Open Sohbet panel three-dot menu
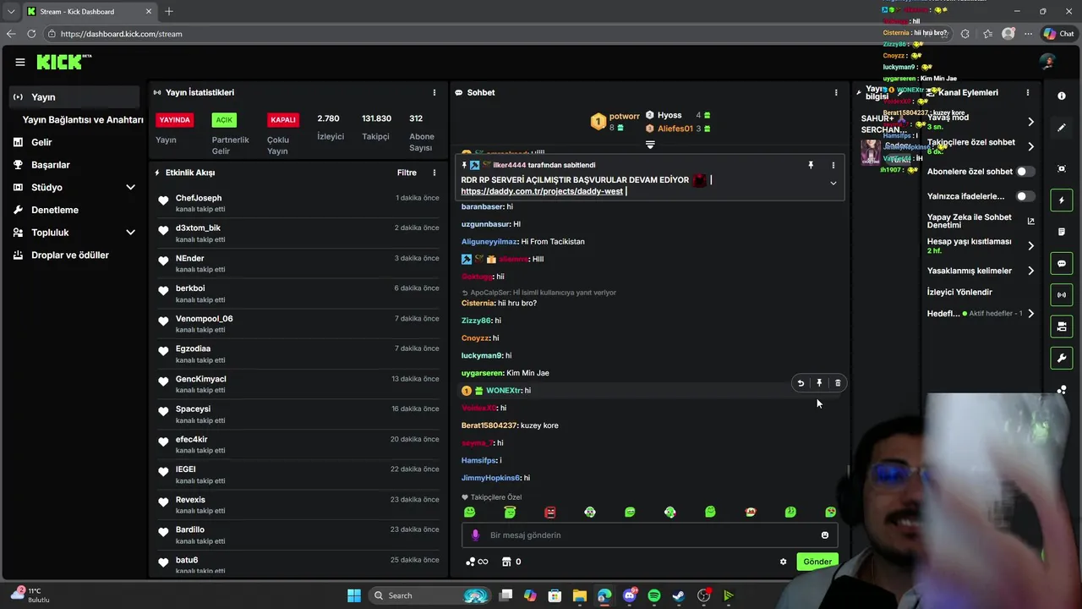 (x=836, y=92)
